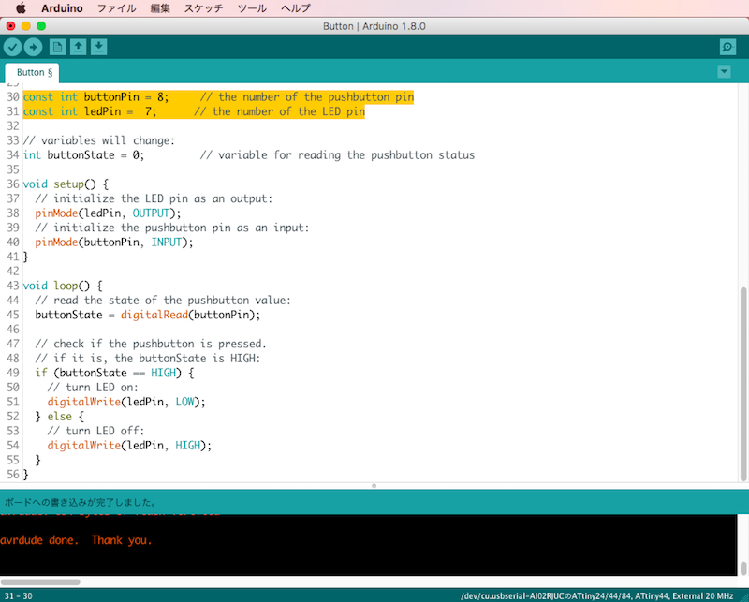Viewport: 749px width, 602px height.
Task: Open the Arduino application menu
Action: click(x=62, y=8)
